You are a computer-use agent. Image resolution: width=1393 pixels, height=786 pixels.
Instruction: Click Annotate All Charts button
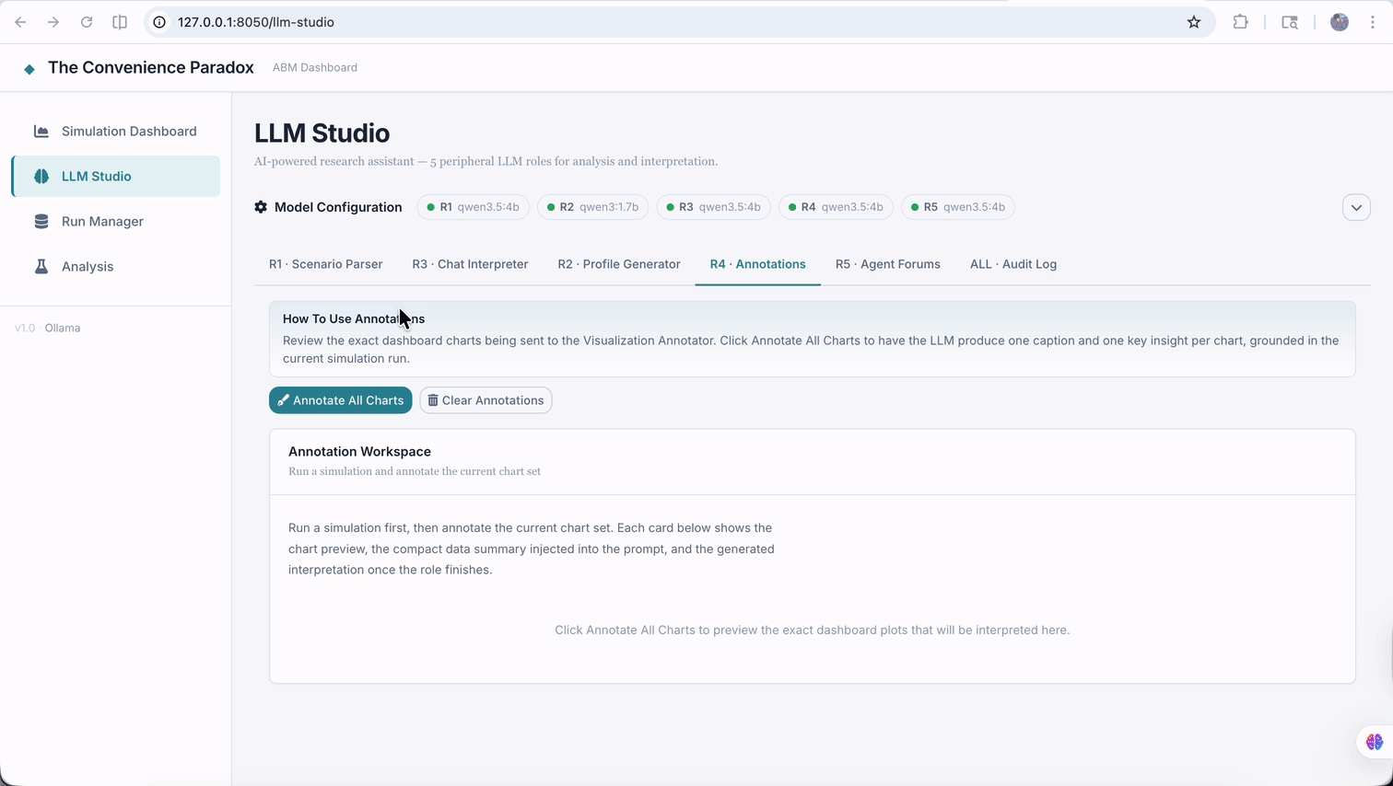coord(341,400)
